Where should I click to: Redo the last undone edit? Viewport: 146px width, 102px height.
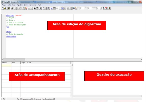tap(31, 8)
